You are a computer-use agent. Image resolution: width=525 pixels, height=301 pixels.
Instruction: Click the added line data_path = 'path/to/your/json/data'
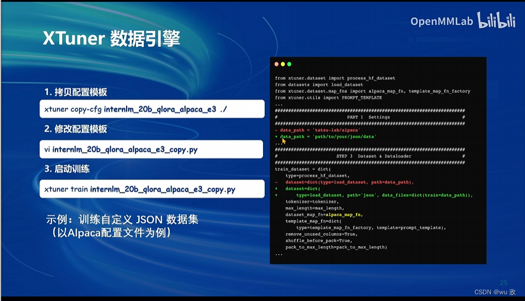(x=325, y=137)
